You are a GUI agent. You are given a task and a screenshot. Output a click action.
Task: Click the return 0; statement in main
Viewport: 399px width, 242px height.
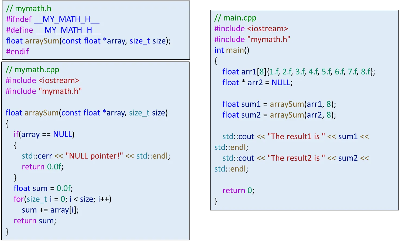point(238,190)
